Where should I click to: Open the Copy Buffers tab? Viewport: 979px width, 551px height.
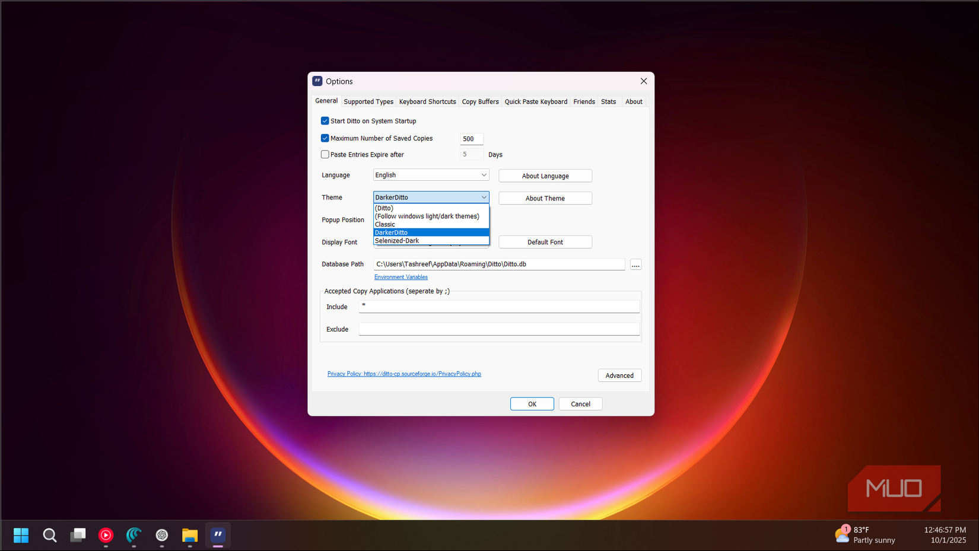pos(480,101)
